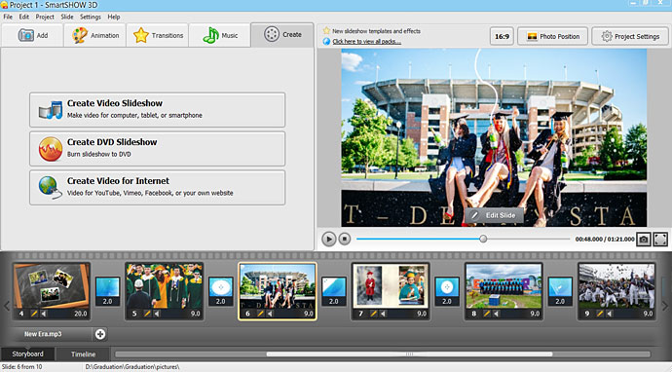Click the D:\Graduation pictures path in status bar

click(x=132, y=367)
